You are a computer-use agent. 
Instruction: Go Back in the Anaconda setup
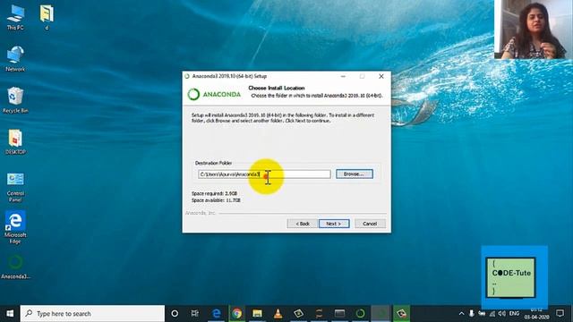tap(303, 224)
